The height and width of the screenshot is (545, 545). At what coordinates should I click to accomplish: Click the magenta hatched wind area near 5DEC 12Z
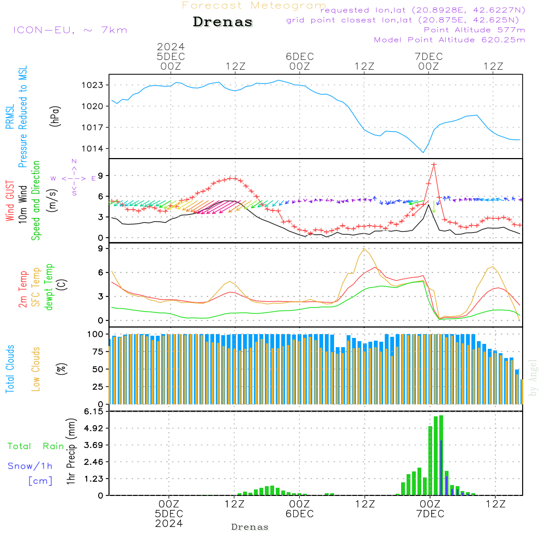point(217,208)
